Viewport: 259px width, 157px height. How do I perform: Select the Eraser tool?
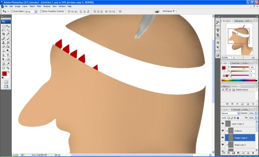(x=3, y=47)
